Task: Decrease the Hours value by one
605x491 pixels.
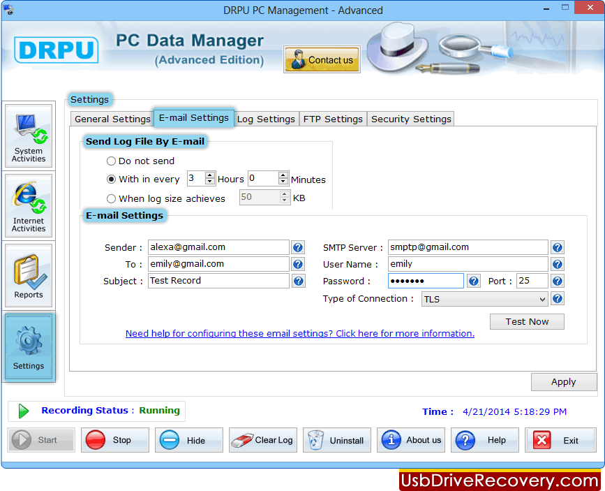Action: pos(210,181)
